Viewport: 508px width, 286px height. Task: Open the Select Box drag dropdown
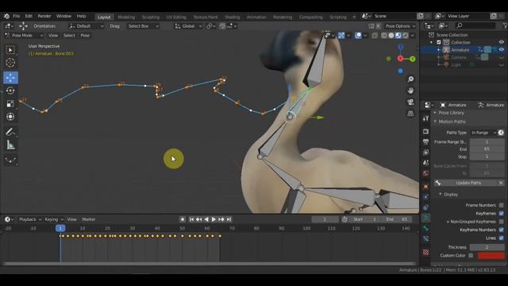[x=143, y=26]
